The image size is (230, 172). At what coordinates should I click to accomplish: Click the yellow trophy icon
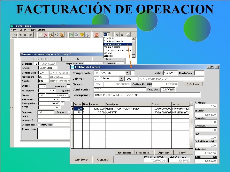[82, 35]
